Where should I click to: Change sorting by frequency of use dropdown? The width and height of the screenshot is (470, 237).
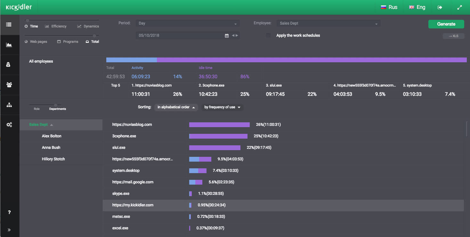[x=222, y=107]
